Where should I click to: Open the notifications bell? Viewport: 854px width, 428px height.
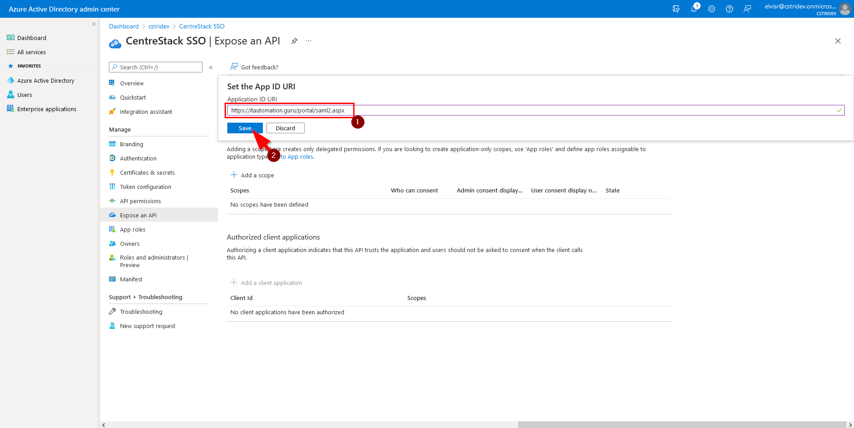[x=694, y=9]
